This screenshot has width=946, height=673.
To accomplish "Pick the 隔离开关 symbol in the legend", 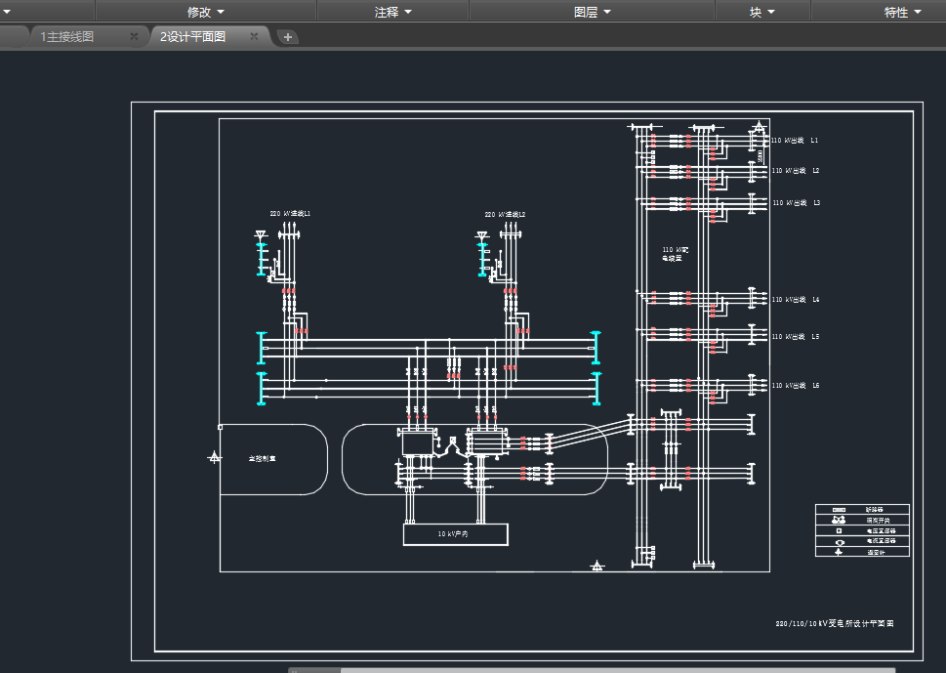I will (x=839, y=520).
